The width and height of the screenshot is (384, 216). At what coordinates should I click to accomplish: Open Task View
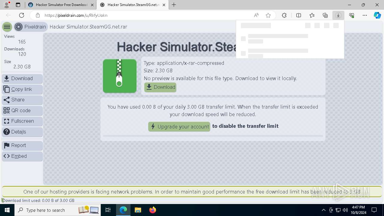[x=108, y=210]
